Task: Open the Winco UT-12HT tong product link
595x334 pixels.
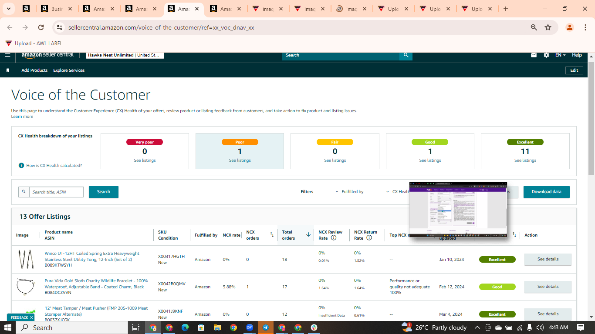Action: tap(92, 256)
